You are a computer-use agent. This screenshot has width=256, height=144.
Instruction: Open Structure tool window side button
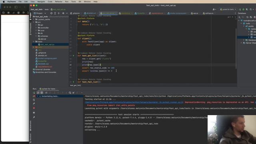30,138
